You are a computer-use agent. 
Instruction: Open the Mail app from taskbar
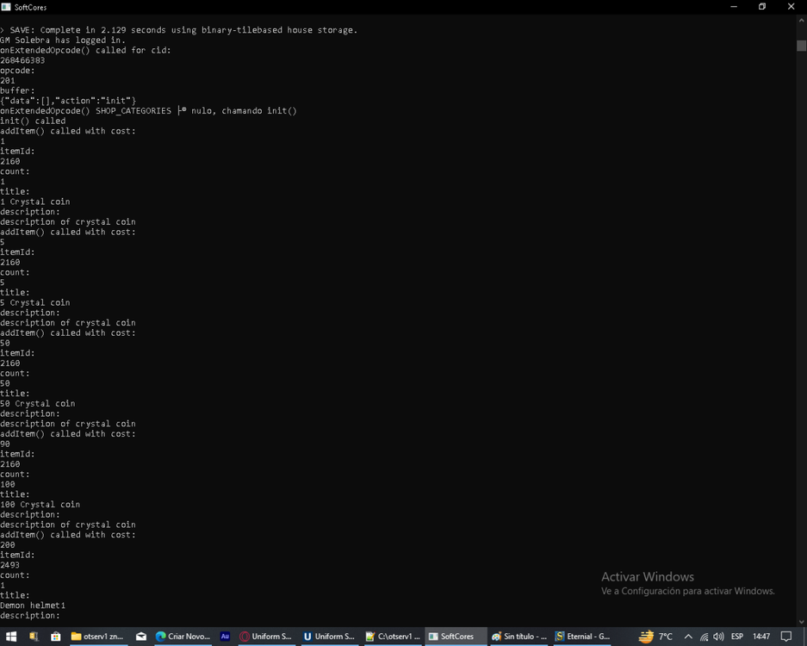141,637
